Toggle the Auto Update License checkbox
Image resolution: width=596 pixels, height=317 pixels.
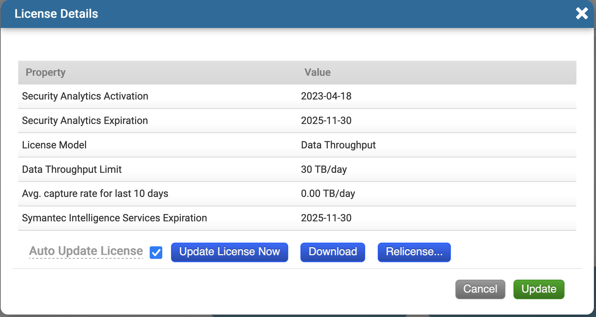click(x=156, y=252)
